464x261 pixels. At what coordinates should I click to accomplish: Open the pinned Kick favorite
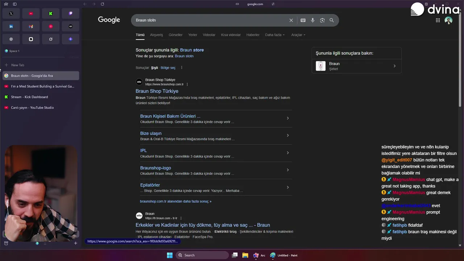[x=51, y=13]
